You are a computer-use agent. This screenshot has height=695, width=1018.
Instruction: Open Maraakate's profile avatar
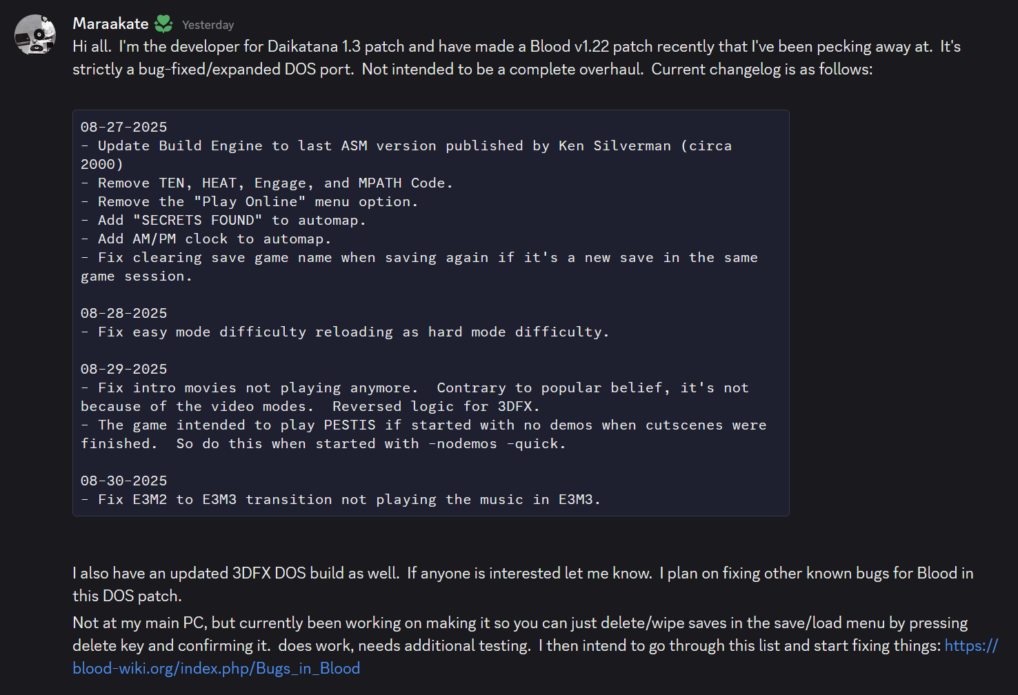35,34
